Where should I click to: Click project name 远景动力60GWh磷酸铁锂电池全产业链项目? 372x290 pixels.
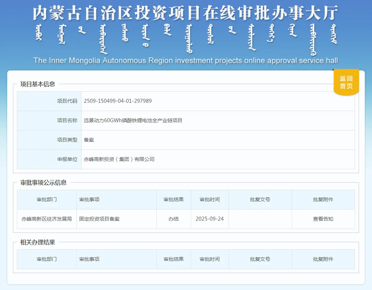(x=133, y=120)
